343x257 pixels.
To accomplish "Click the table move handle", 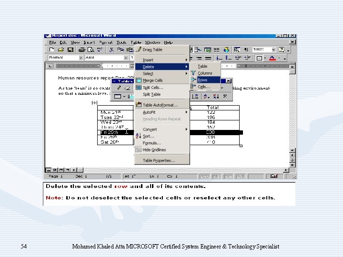I will pos(94,102).
